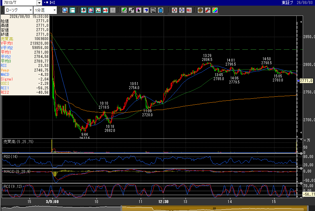The height and width of the screenshot is (211, 315).
Task: Click the 2771.0 current price tag
Action: pos(306,81)
